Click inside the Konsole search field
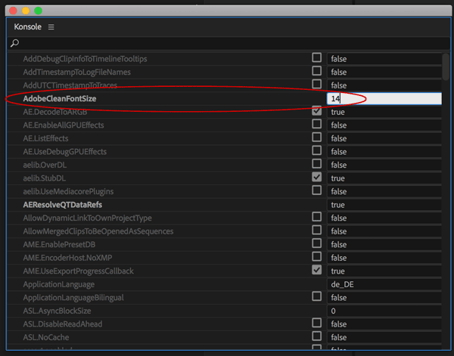 (227, 45)
